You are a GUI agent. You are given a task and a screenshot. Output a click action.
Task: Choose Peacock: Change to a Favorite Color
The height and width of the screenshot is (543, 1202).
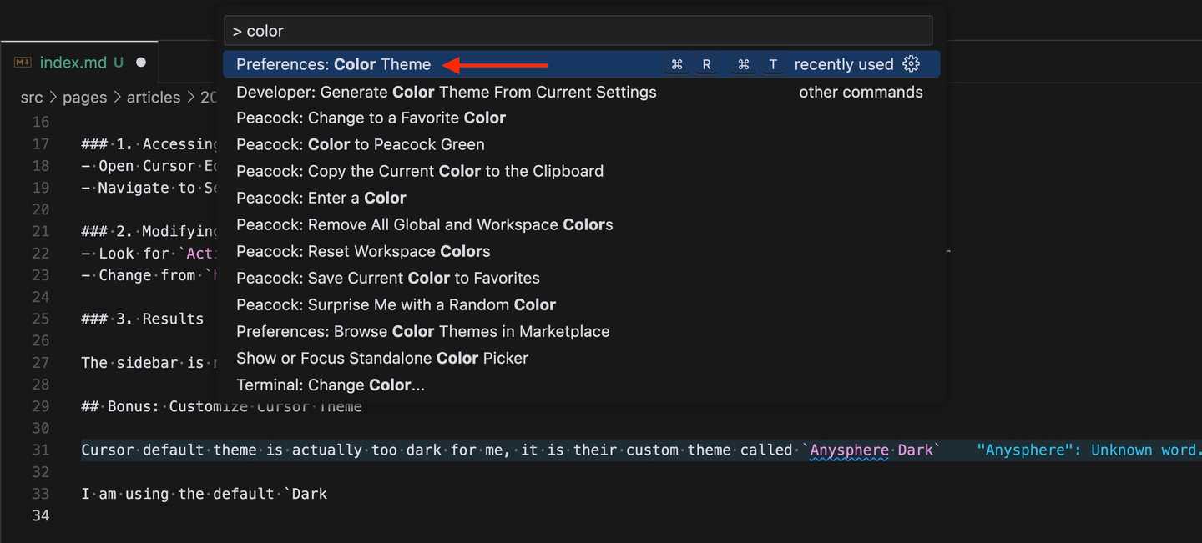point(582,118)
